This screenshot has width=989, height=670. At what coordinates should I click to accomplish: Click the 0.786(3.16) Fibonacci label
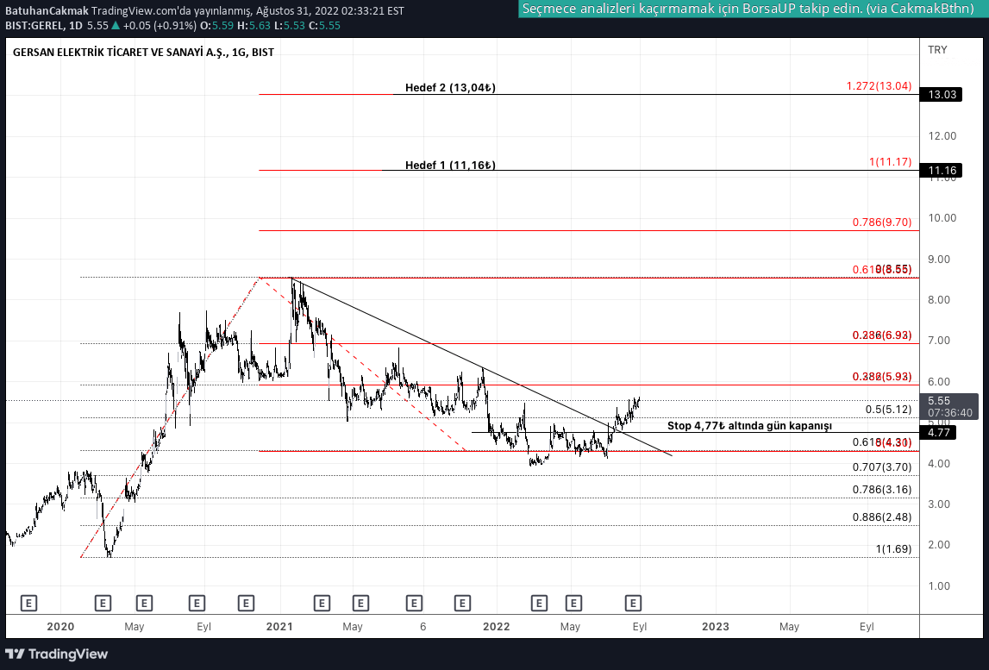882,490
